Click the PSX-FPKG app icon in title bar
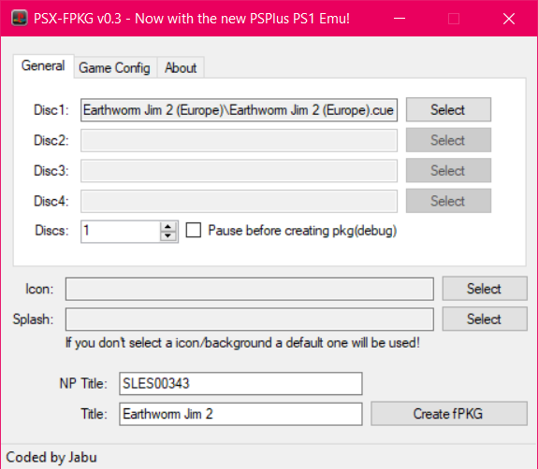Viewport: 538px width, 469px height. point(20,19)
